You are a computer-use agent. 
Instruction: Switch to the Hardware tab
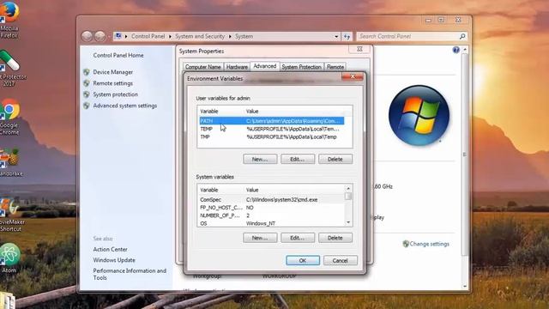click(x=237, y=67)
